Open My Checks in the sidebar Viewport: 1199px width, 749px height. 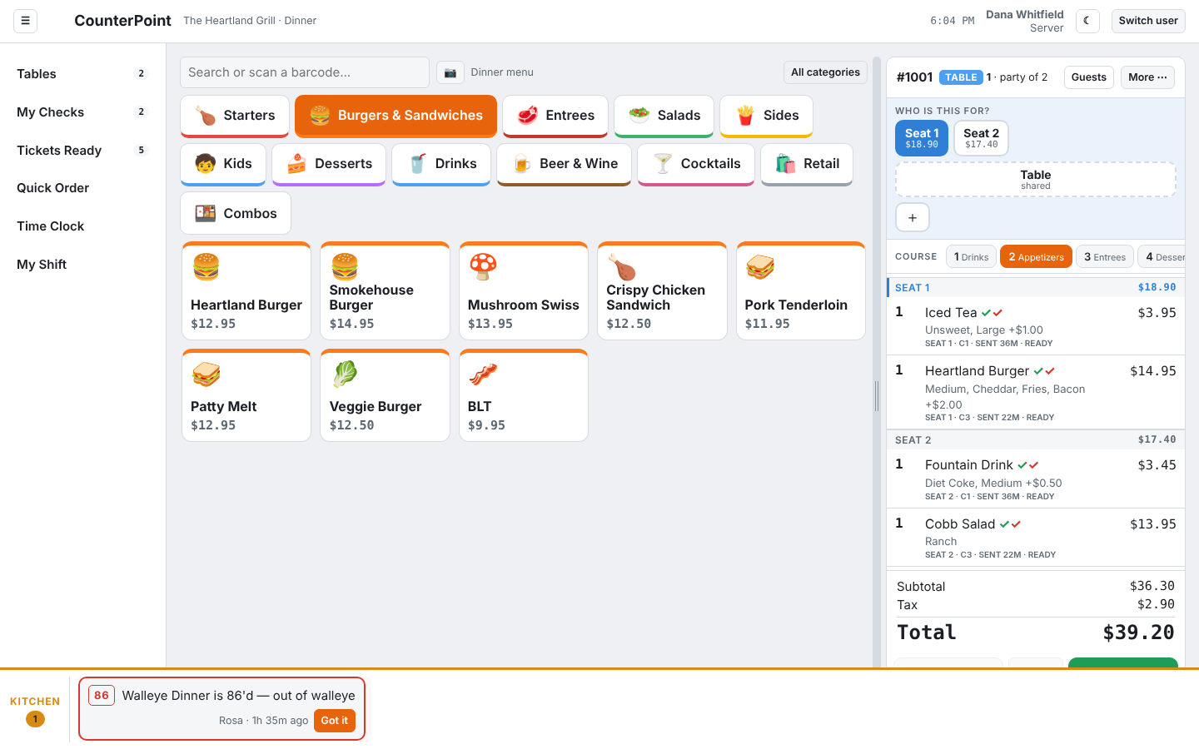[82, 112]
